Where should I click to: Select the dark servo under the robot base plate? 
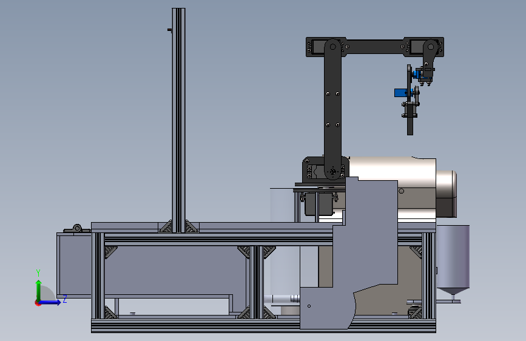coord(319,204)
